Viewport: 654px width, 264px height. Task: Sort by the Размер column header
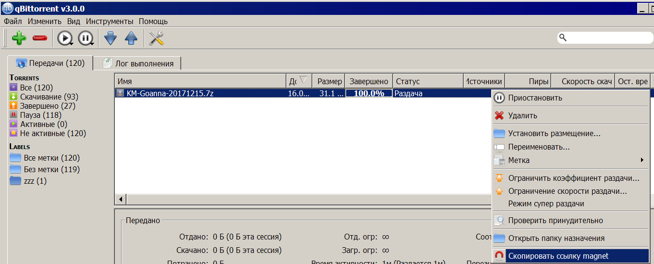coord(329,81)
